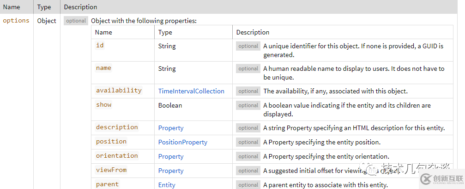Open the Property link in the viewFrom row
Image resolution: width=465 pixels, height=189 pixels.
point(171,171)
